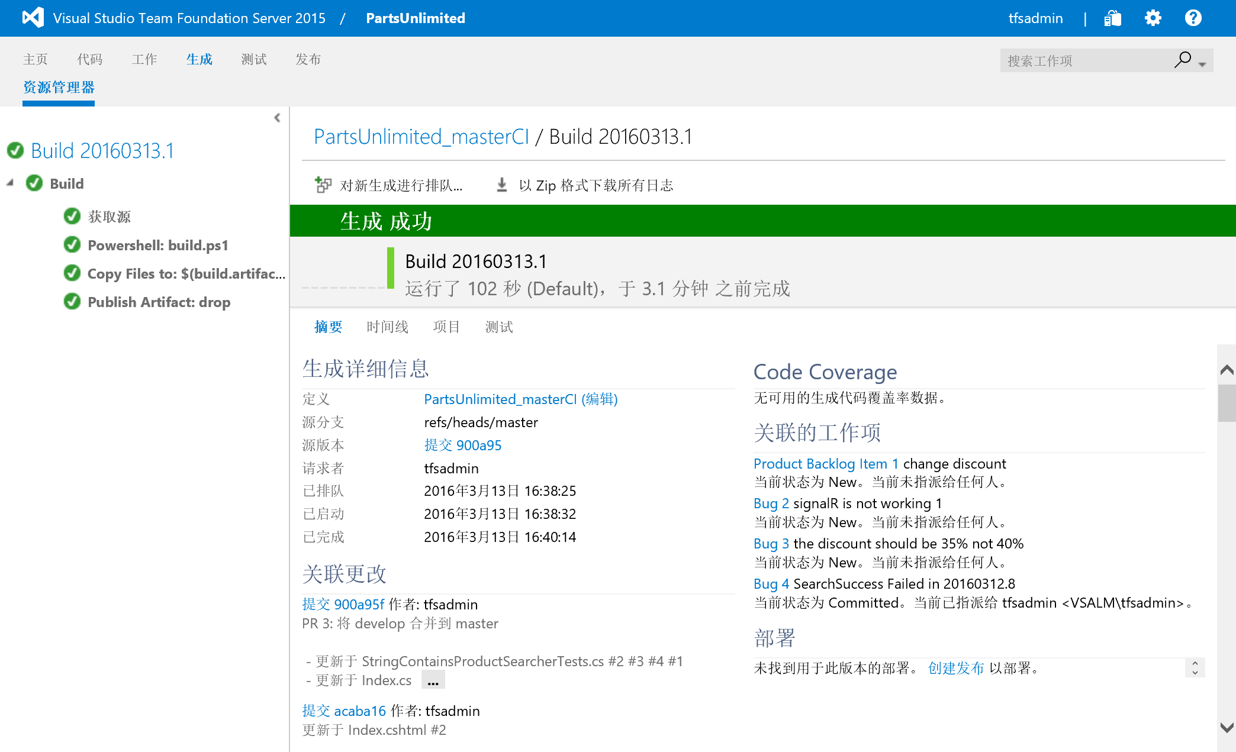Open the 工作 hub
Viewport: 1236px width, 752px height.
tap(144, 59)
